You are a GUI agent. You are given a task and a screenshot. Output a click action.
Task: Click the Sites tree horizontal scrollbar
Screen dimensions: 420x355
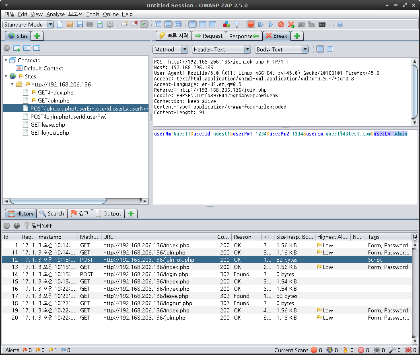58,201
